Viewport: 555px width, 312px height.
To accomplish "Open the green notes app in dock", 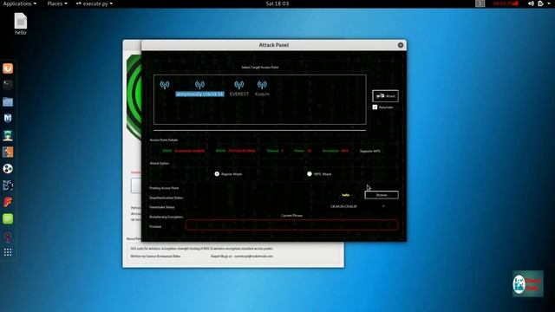I will point(8,218).
